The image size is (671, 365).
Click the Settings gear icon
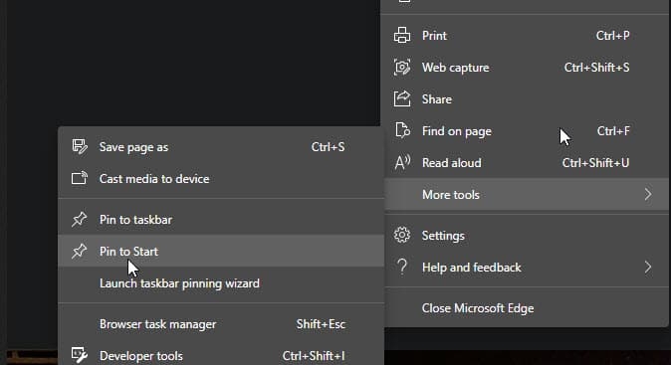click(402, 235)
